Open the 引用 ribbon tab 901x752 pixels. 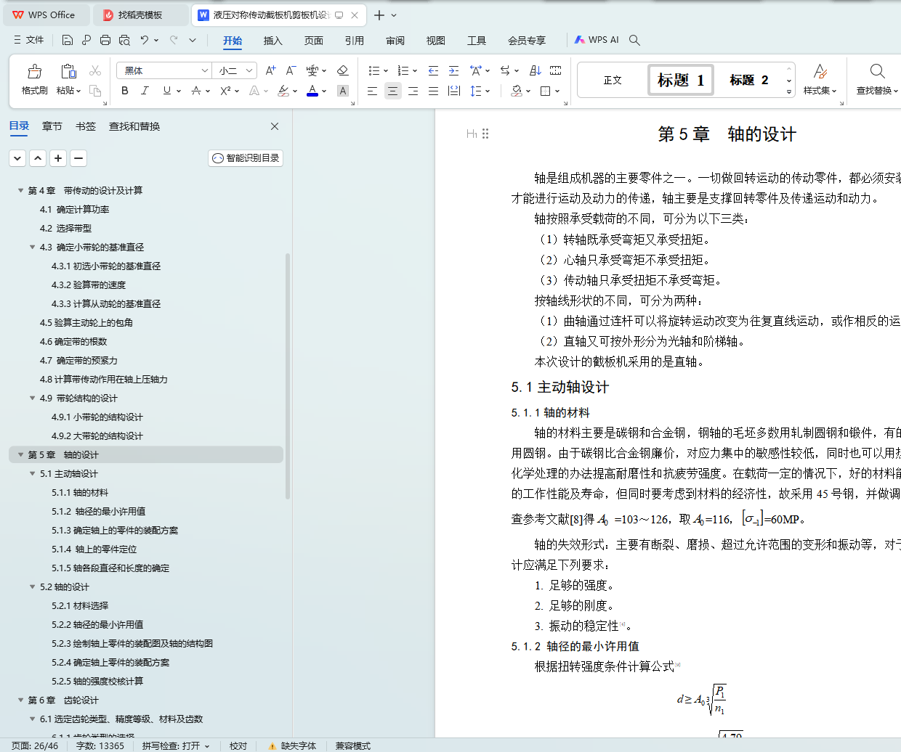tap(354, 41)
